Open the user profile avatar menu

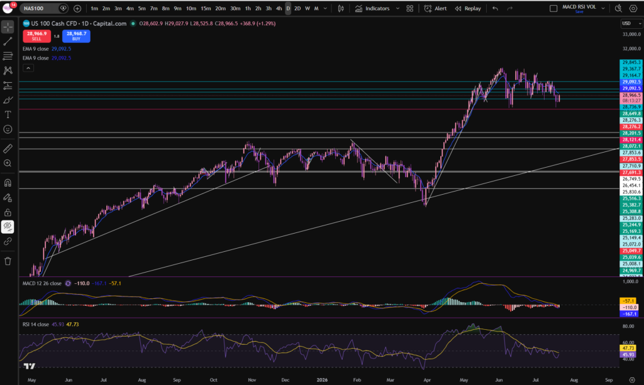click(8, 8)
